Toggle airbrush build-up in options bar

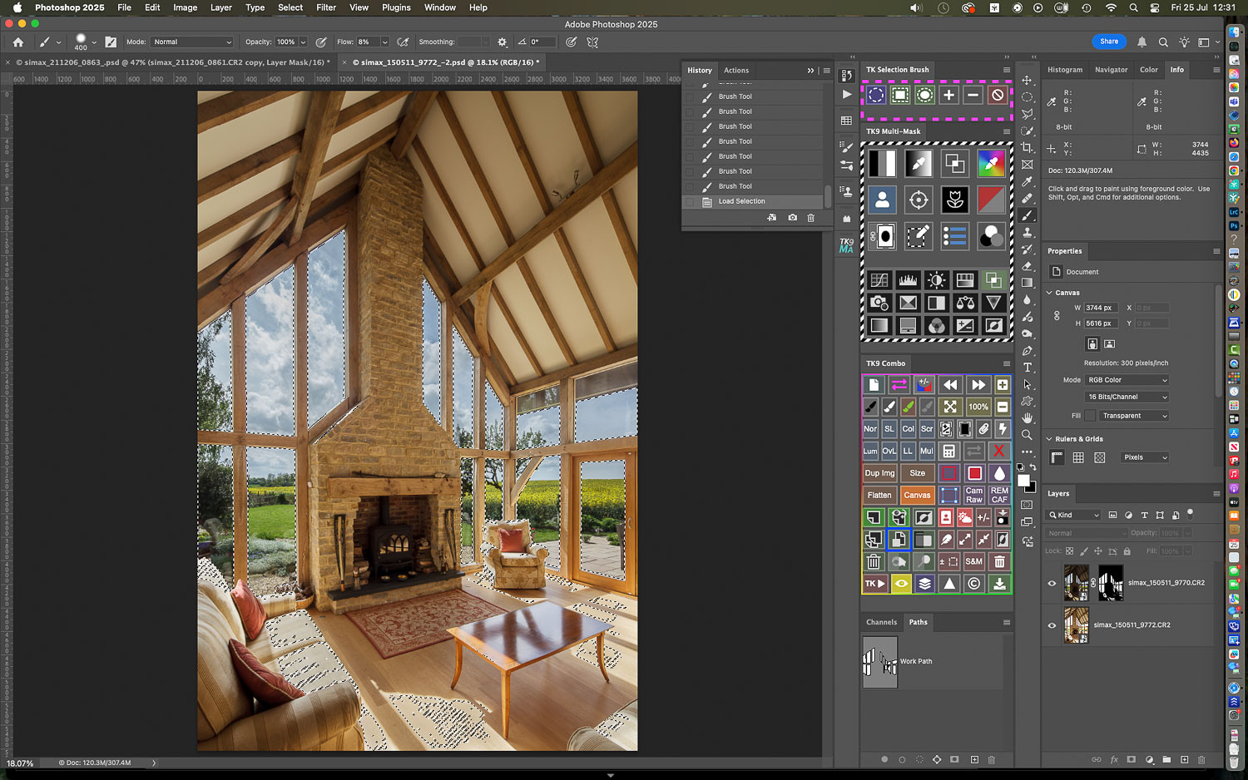pyautogui.click(x=403, y=42)
